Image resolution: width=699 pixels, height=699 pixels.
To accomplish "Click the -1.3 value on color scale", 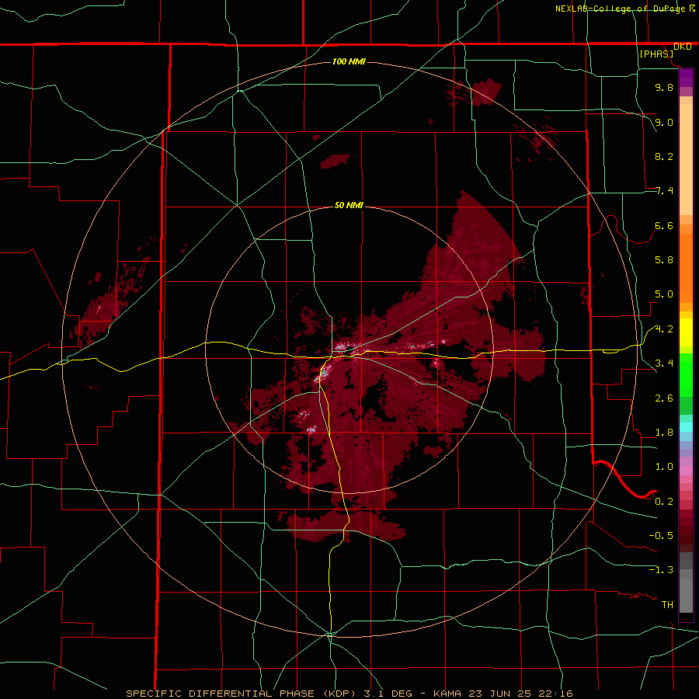I will (x=661, y=570).
